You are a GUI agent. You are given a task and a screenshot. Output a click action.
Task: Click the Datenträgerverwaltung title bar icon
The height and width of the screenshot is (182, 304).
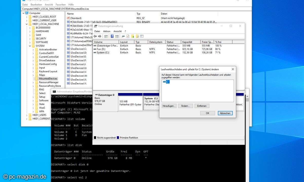pyautogui.click(x=96, y=26)
